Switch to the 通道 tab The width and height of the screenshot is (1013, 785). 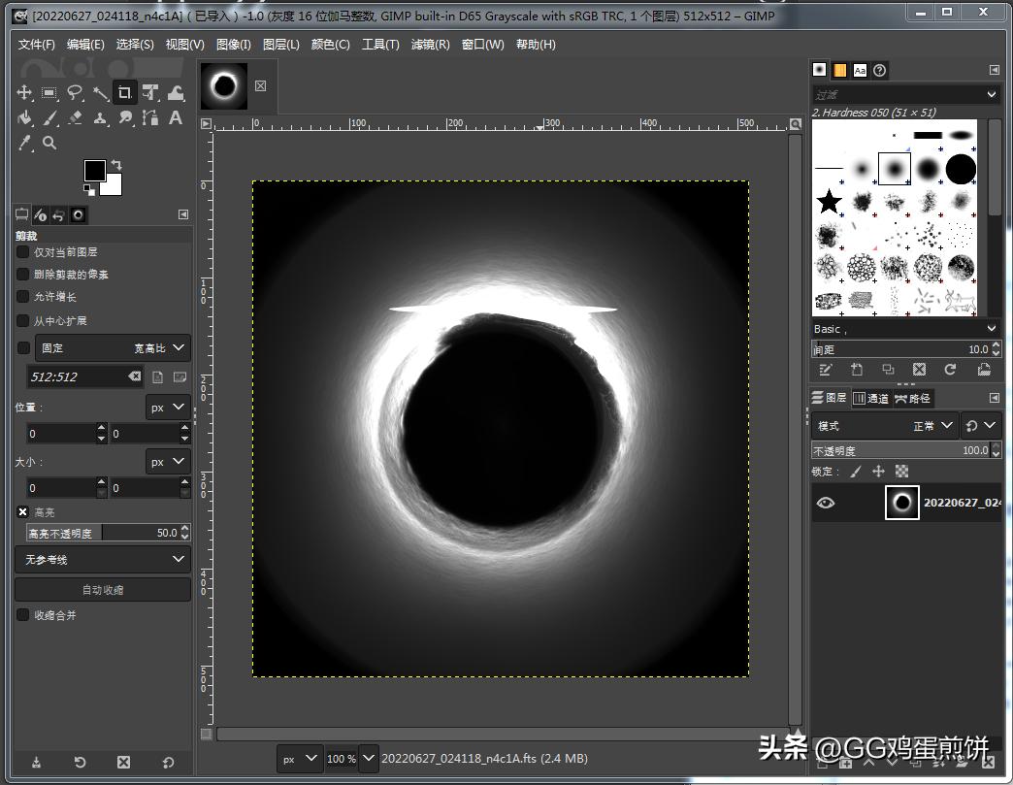coord(870,399)
